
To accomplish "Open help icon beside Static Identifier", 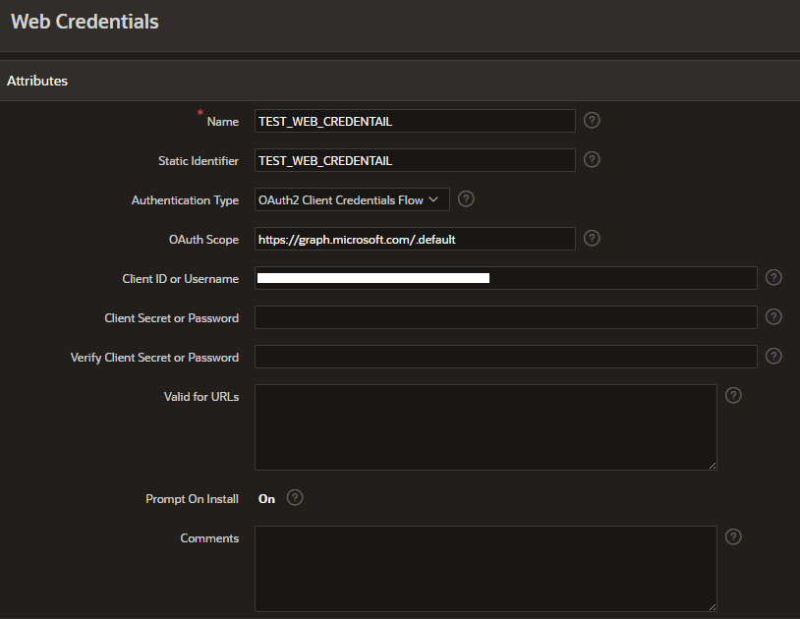I will click(x=592, y=159).
